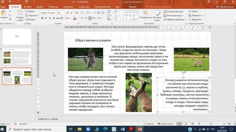Click Общий доступ share button
This screenshot has height=132, width=236.
[x=225, y=7]
